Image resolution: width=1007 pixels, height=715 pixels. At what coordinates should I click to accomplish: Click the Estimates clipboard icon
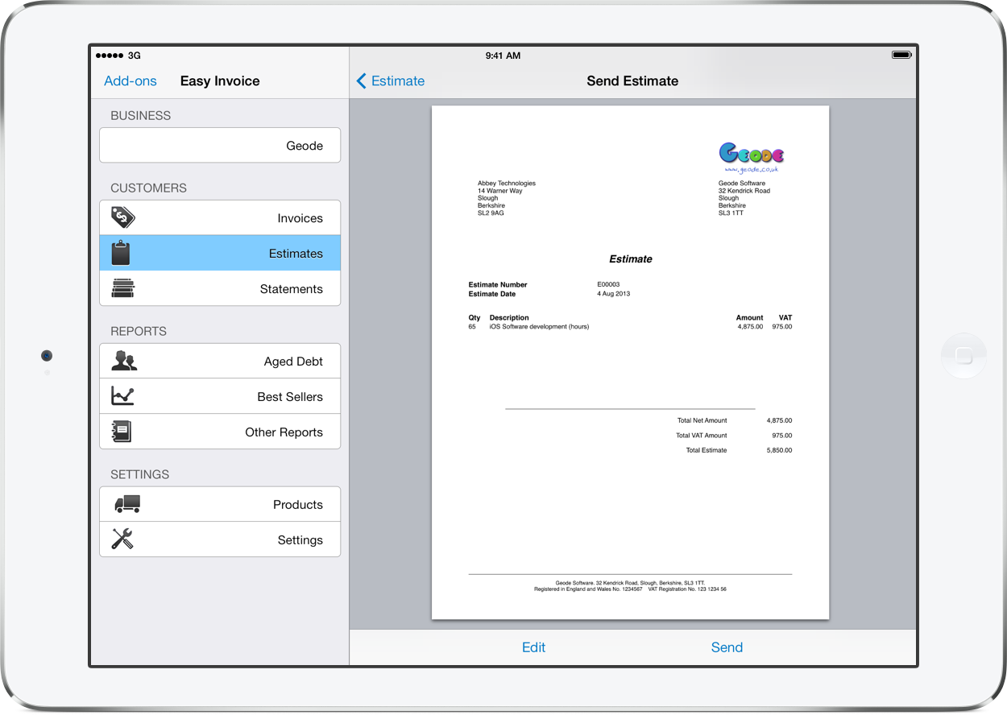121,253
